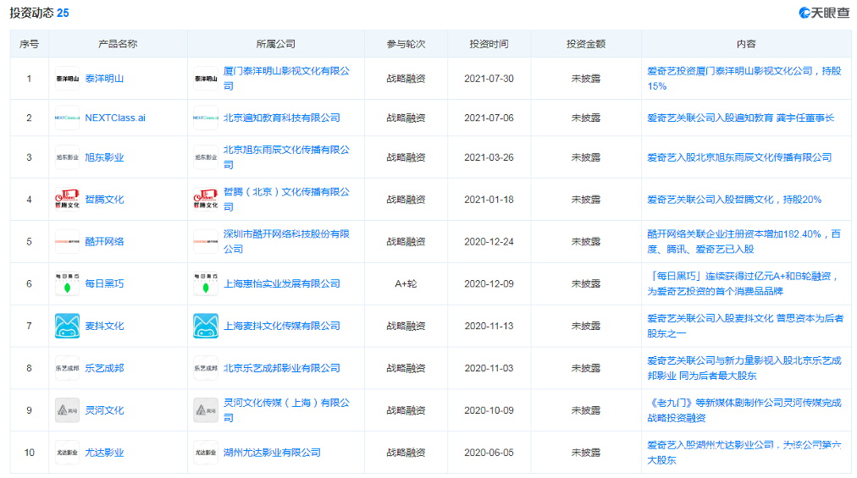Click the 天眼查 logo at top right

pos(824,13)
